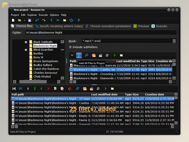Click the main toolbar folder icon
The width and height of the screenshot is (189, 142).
coord(65,20)
